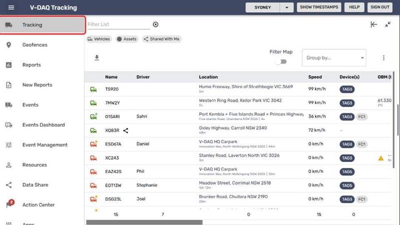400x225 pixels.
Task: Click the vehicle icon for 01SARI
Action: point(94,117)
